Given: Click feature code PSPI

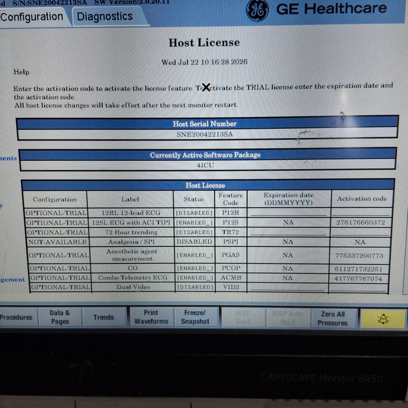Looking at the screenshot, I should [231, 241].
